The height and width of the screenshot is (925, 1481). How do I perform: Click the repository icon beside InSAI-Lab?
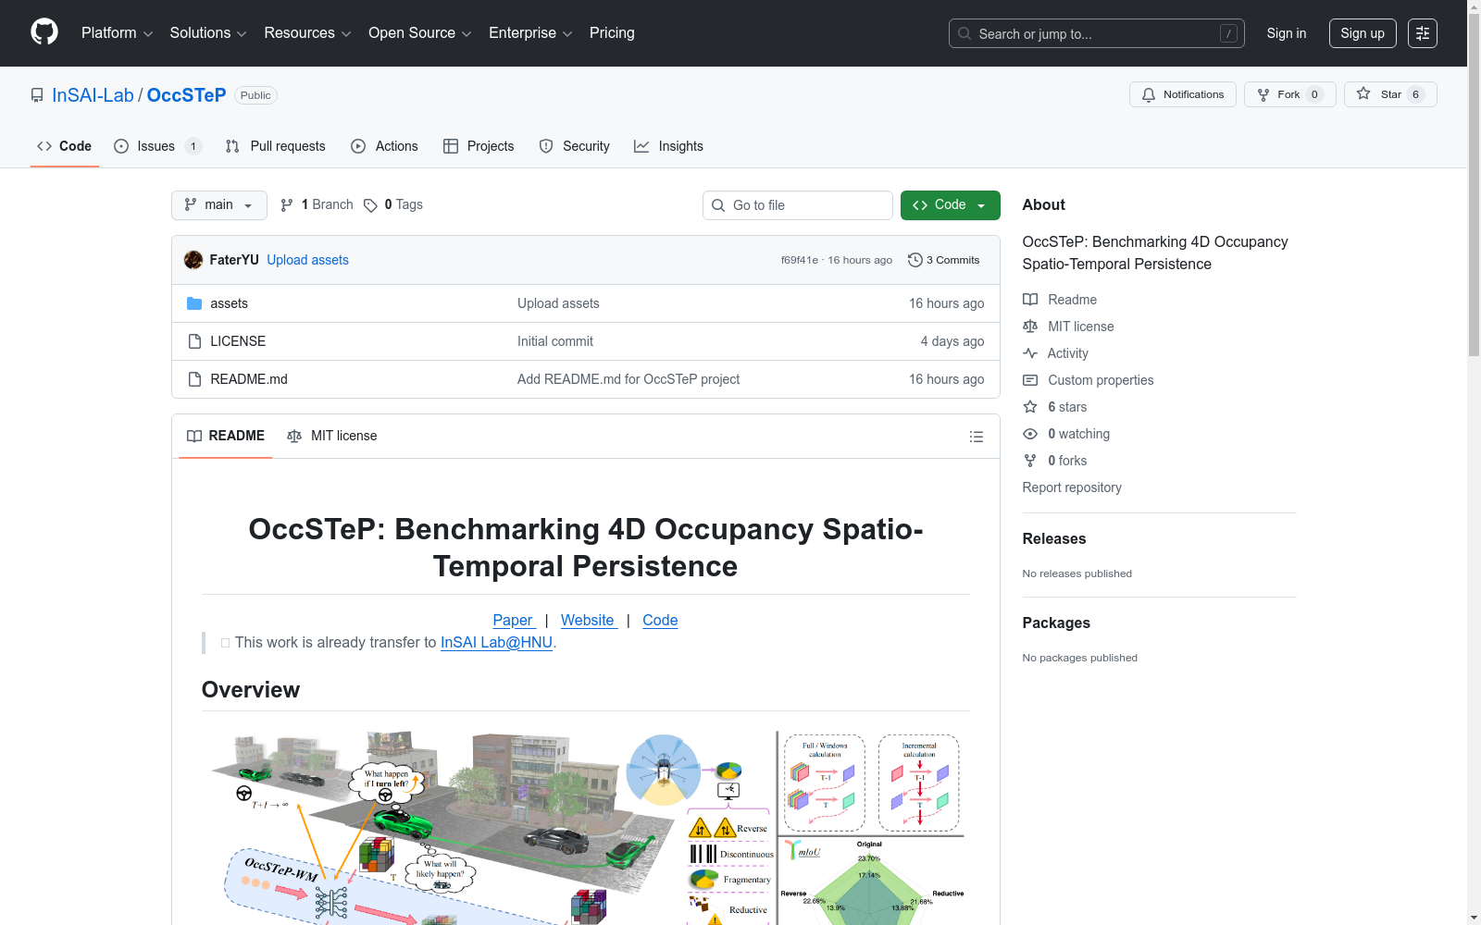37,95
